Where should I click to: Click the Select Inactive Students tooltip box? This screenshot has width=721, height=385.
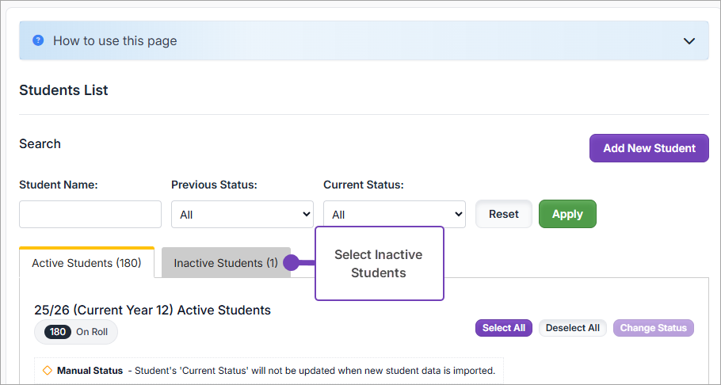(379, 264)
